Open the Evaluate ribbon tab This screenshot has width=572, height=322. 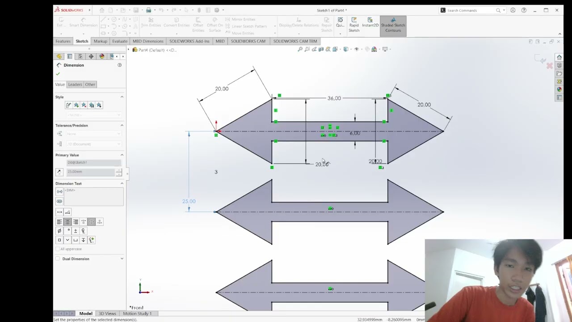tap(120, 41)
